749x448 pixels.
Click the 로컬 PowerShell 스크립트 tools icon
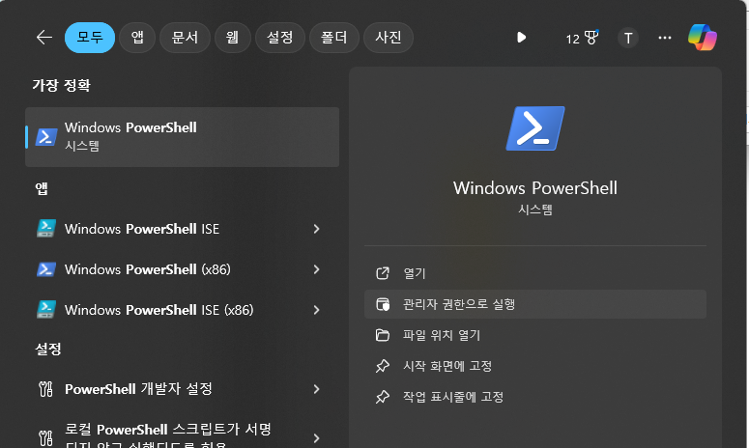coord(45,437)
